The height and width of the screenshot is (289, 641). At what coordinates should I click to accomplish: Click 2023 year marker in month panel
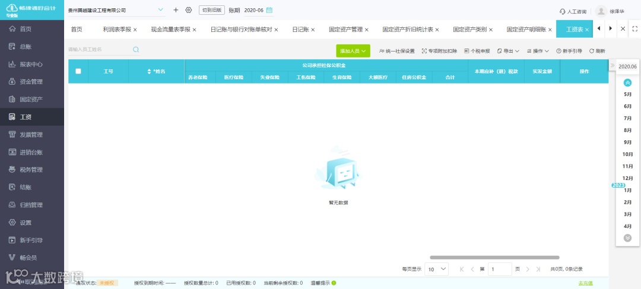[618, 185]
